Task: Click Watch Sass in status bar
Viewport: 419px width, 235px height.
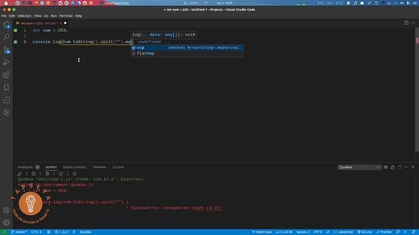Action: click(262, 232)
